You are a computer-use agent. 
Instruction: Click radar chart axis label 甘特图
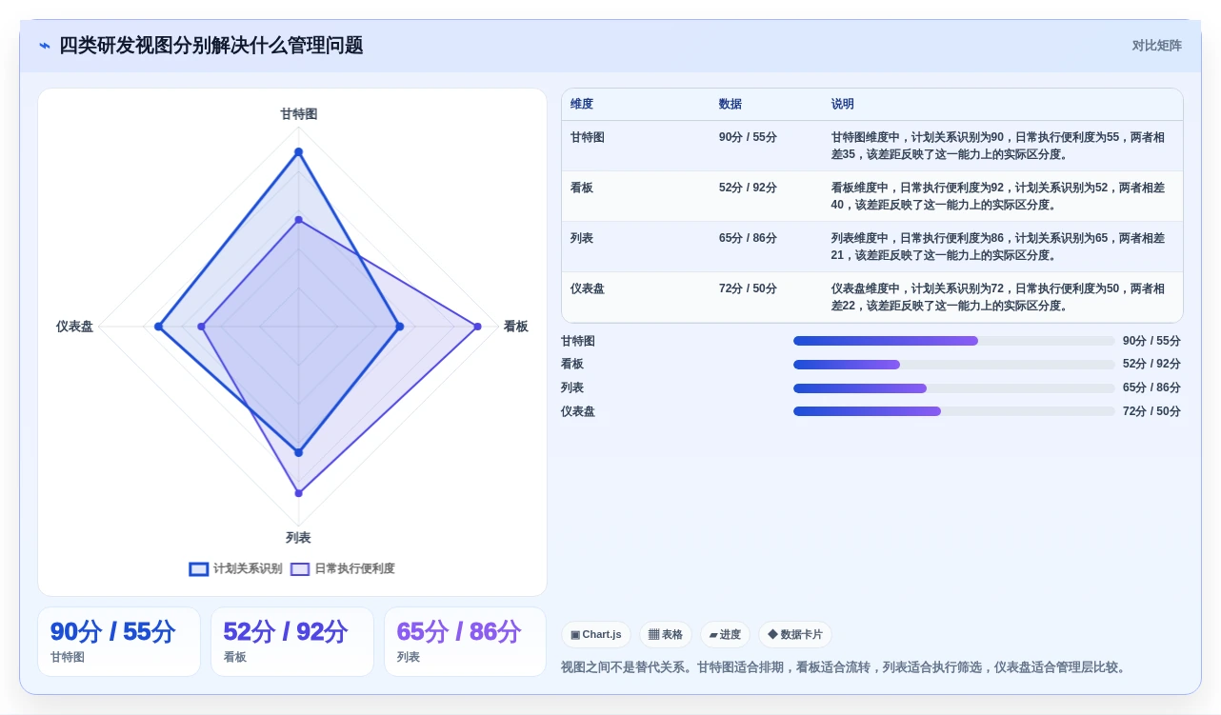pos(298,114)
